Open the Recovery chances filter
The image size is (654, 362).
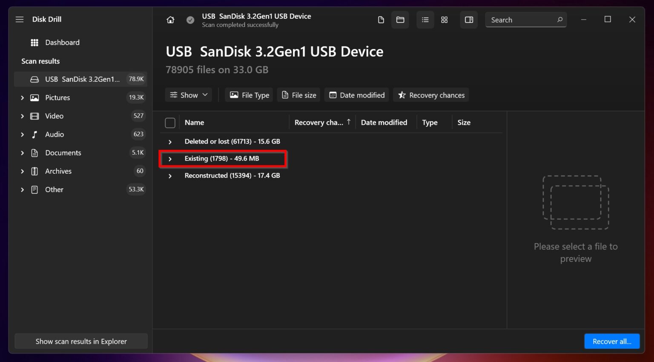tap(430, 95)
